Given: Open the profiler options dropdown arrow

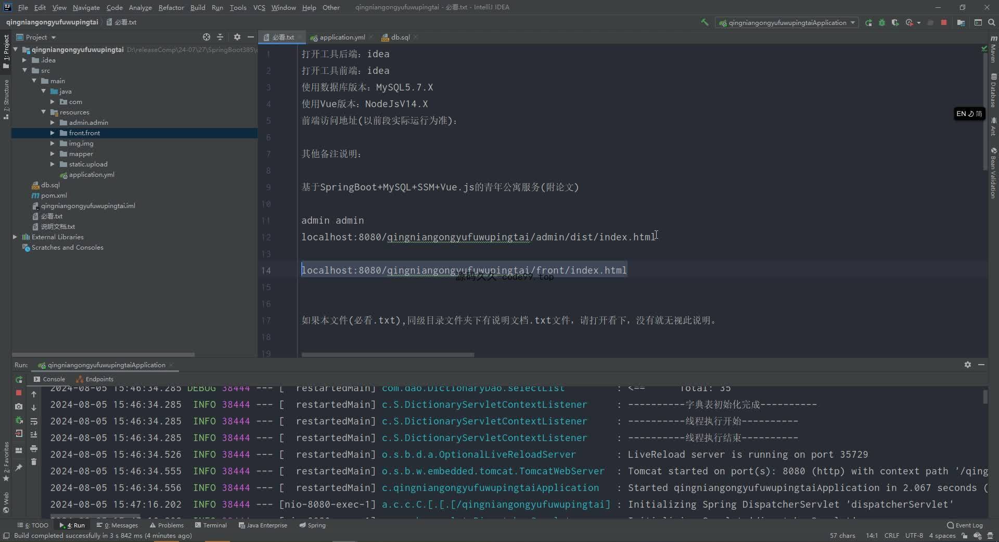Looking at the screenshot, I should (919, 22).
